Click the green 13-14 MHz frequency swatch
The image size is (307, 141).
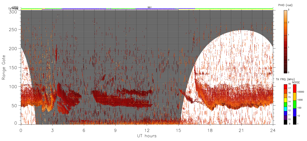tap(285, 104)
